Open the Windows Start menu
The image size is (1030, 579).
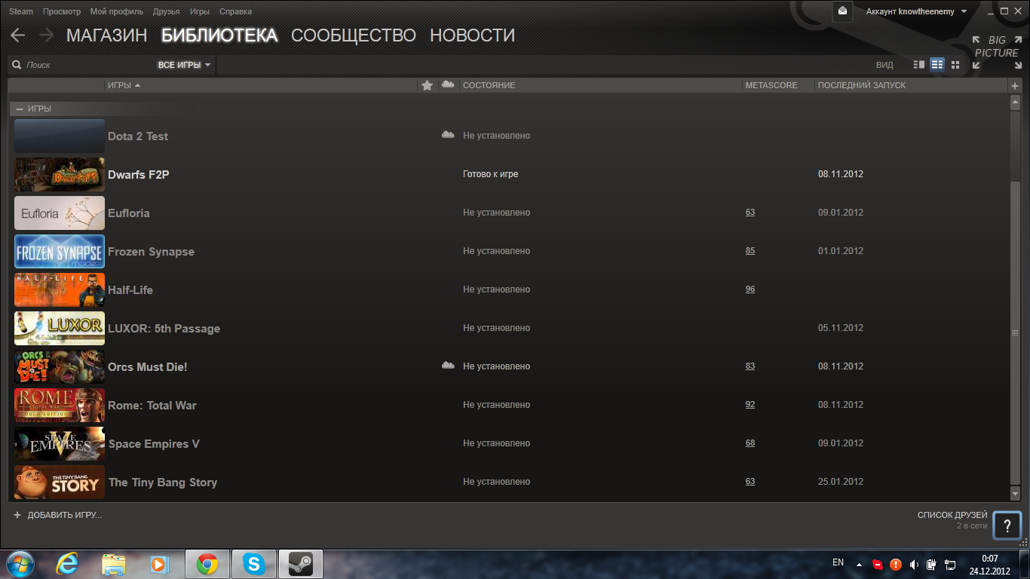20,563
